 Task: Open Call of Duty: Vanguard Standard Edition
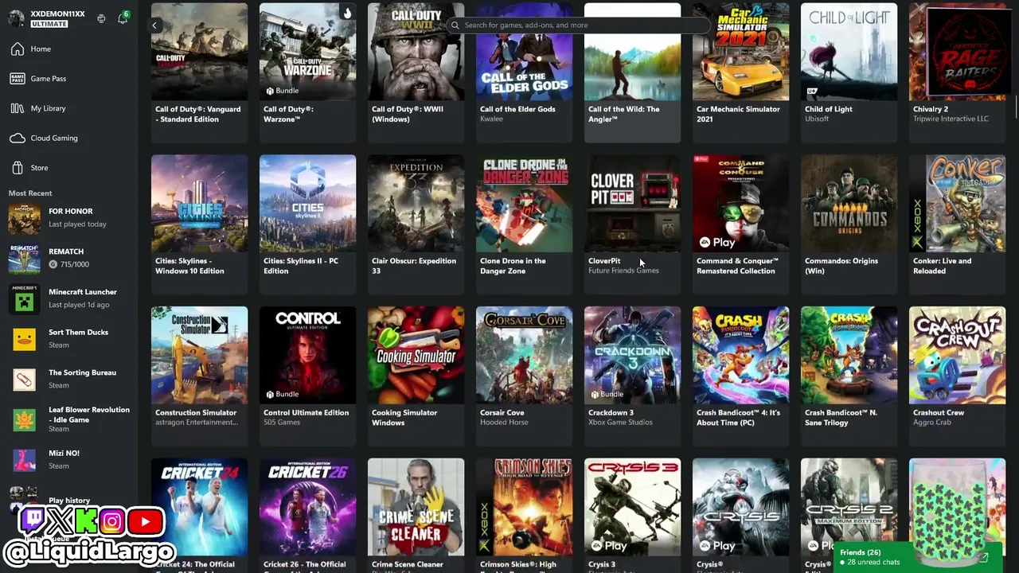pyautogui.click(x=199, y=72)
